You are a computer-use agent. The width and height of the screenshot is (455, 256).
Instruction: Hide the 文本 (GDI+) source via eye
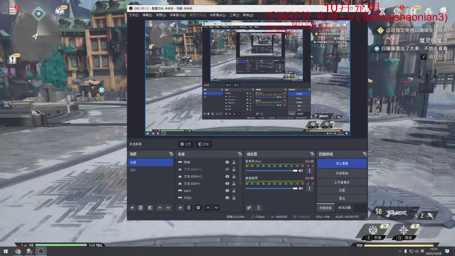point(227,183)
